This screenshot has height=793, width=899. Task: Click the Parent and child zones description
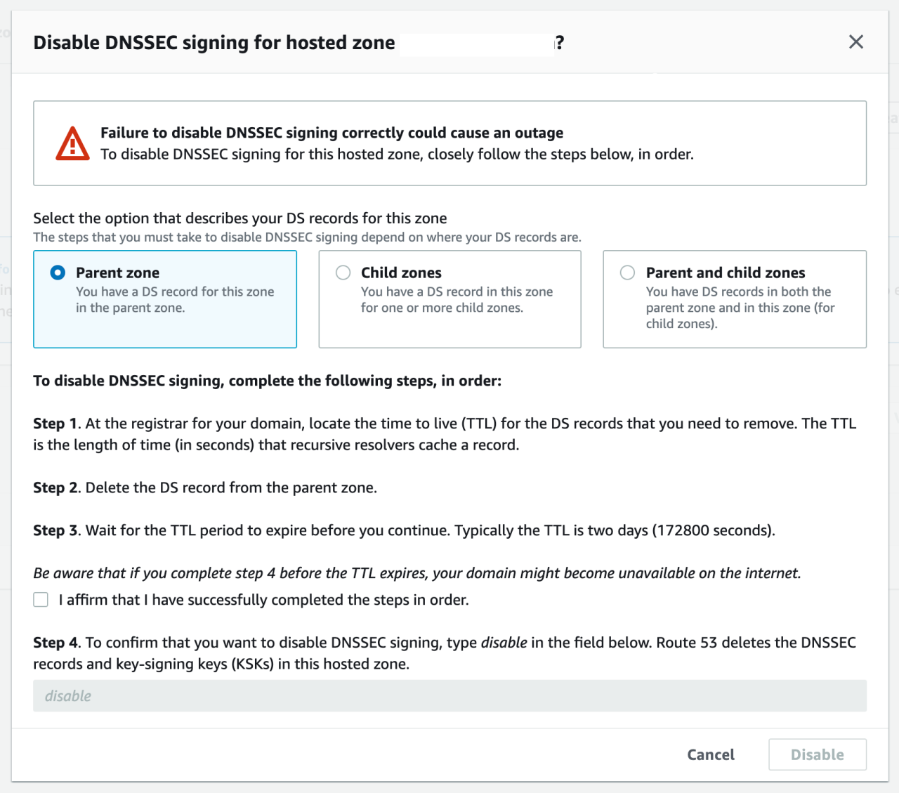[740, 308]
